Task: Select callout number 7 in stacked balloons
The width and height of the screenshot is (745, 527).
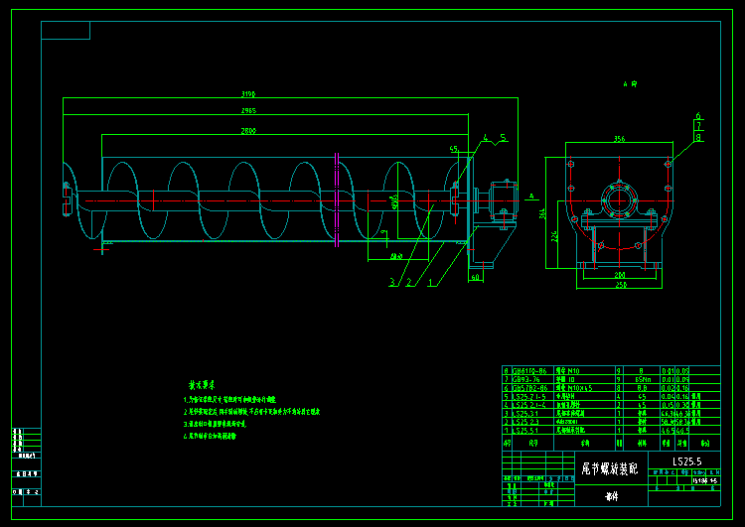Action: 698,126
